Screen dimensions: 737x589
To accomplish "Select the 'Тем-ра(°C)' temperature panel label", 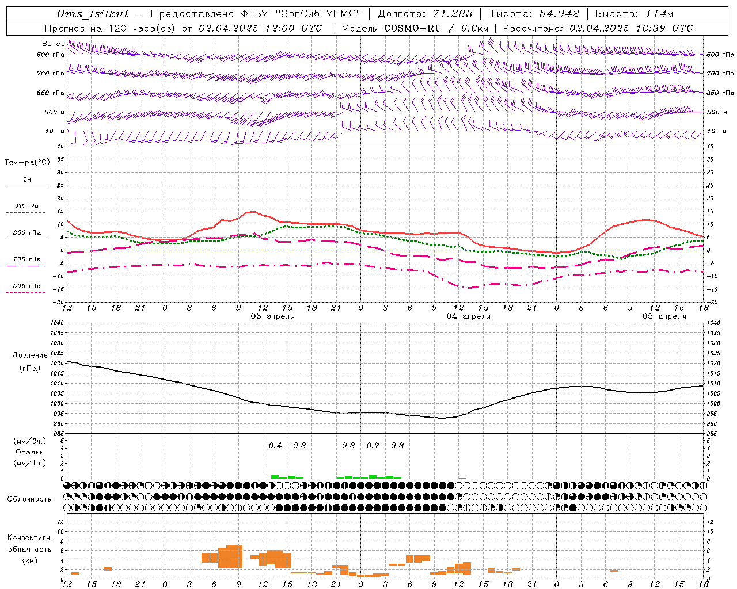I will click(x=27, y=163).
